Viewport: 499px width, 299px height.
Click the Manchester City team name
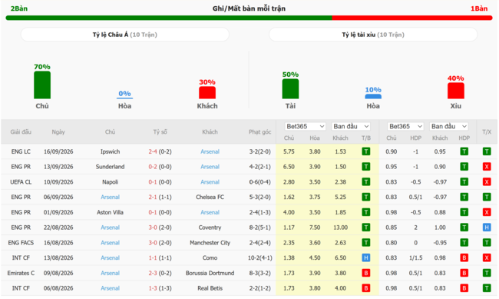210,243
